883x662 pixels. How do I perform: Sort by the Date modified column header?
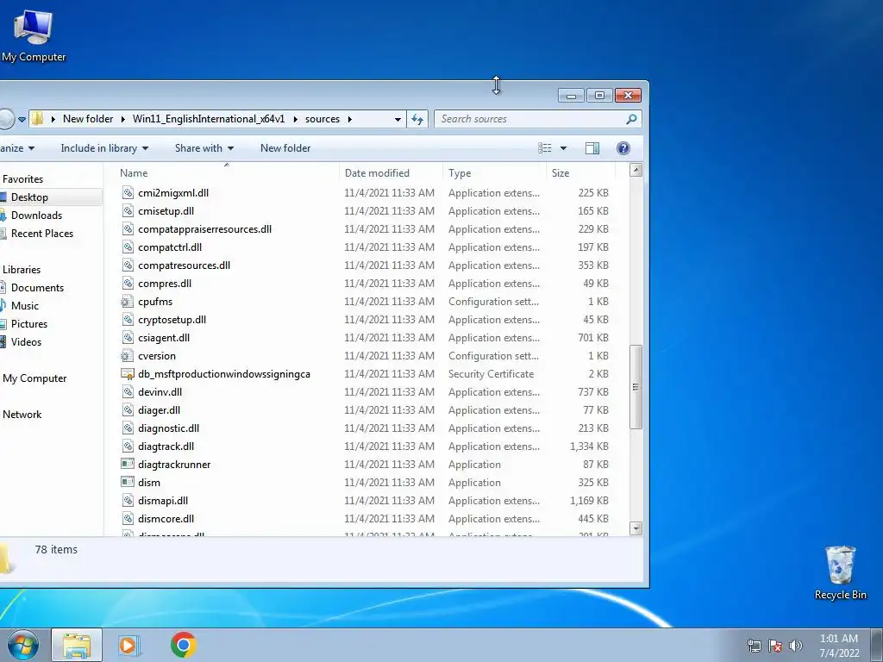[x=391, y=172]
